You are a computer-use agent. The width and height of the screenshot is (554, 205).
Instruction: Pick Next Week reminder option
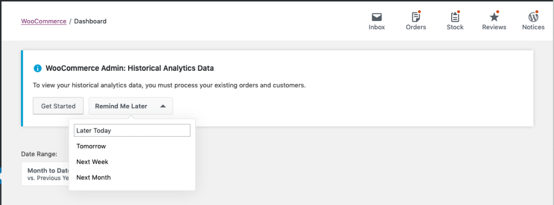click(132, 162)
